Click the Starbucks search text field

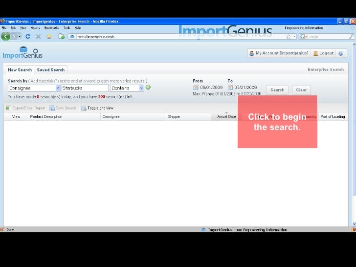pyautogui.click(x=85, y=88)
